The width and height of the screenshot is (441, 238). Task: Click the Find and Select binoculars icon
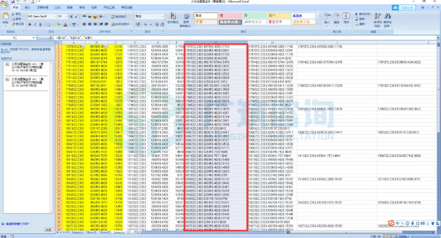click(x=388, y=16)
